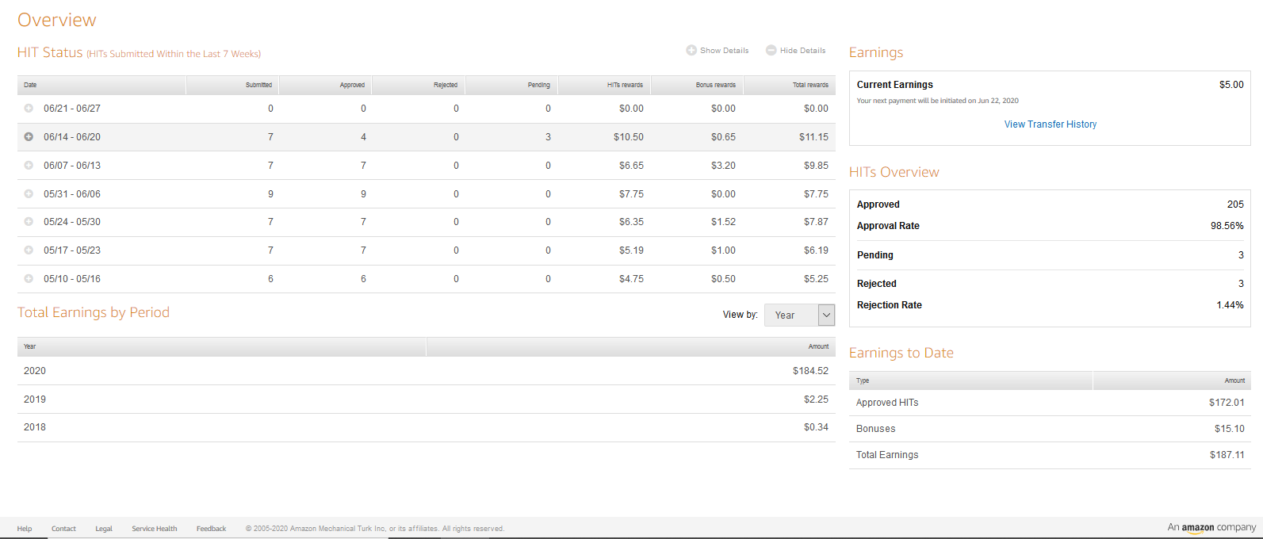This screenshot has width=1263, height=539.
Task: Expand the 06/07 - 06/13 row plus icon
Action: point(29,166)
